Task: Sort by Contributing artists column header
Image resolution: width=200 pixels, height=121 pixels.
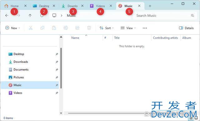Action: coord(165,38)
